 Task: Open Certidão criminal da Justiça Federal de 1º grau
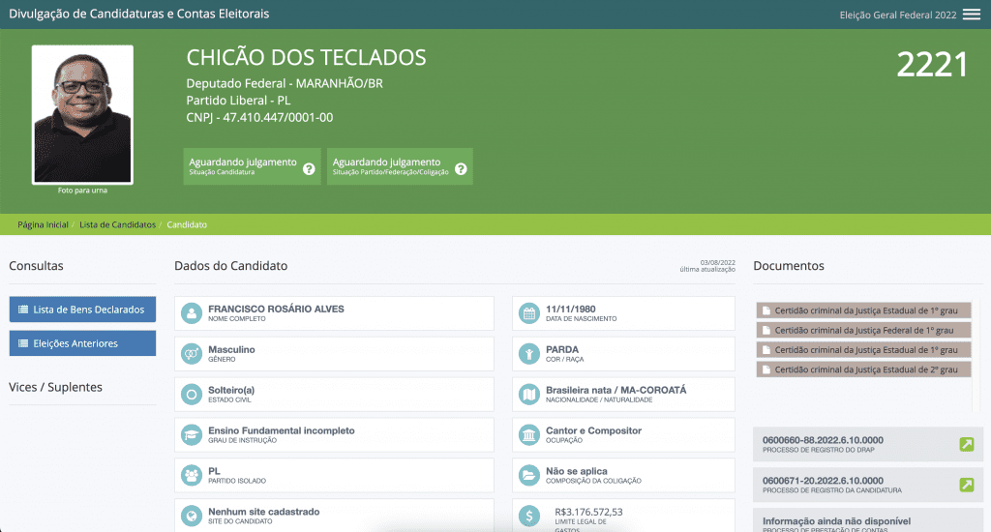864,330
